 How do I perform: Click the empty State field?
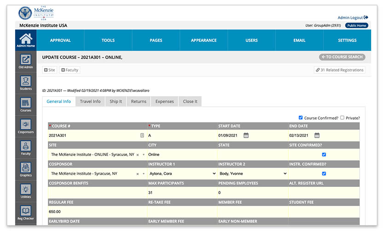pyautogui.click(x=253, y=155)
